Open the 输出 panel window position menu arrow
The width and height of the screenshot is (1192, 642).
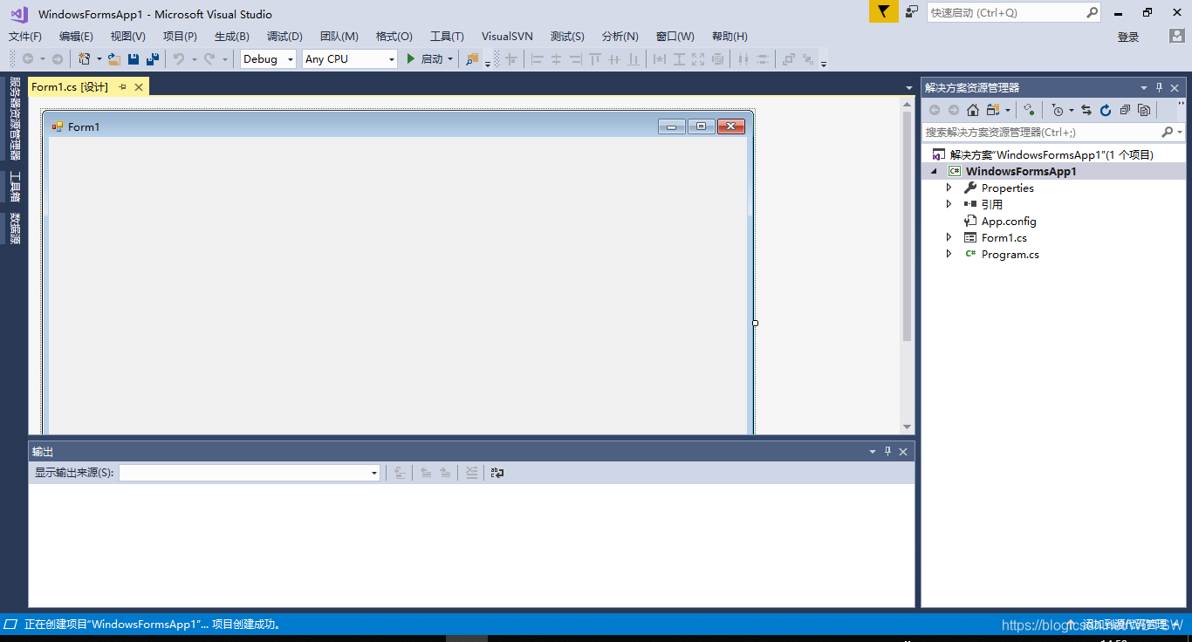coord(873,451)
